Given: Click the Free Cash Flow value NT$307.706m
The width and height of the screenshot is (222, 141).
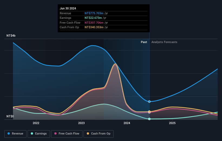Looking at the screenshot, I should pyautogui.click(x=94, y=23).
